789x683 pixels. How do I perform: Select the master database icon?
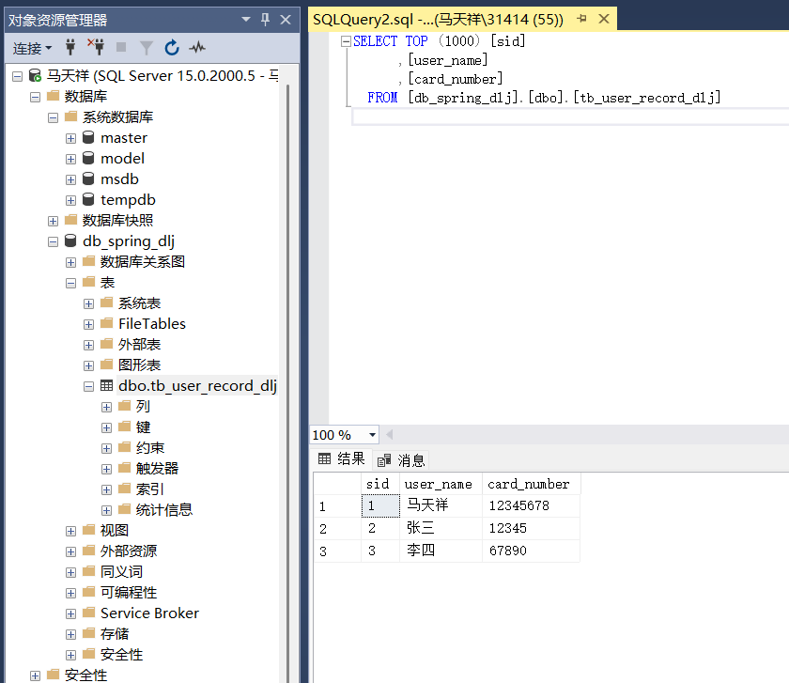(88, 137)
